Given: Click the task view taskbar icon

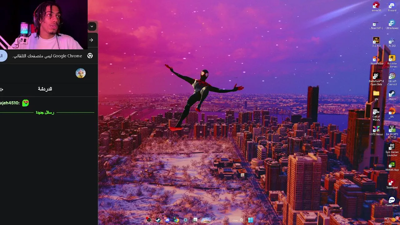Looking at the screenshot, I should coord(195,220).
